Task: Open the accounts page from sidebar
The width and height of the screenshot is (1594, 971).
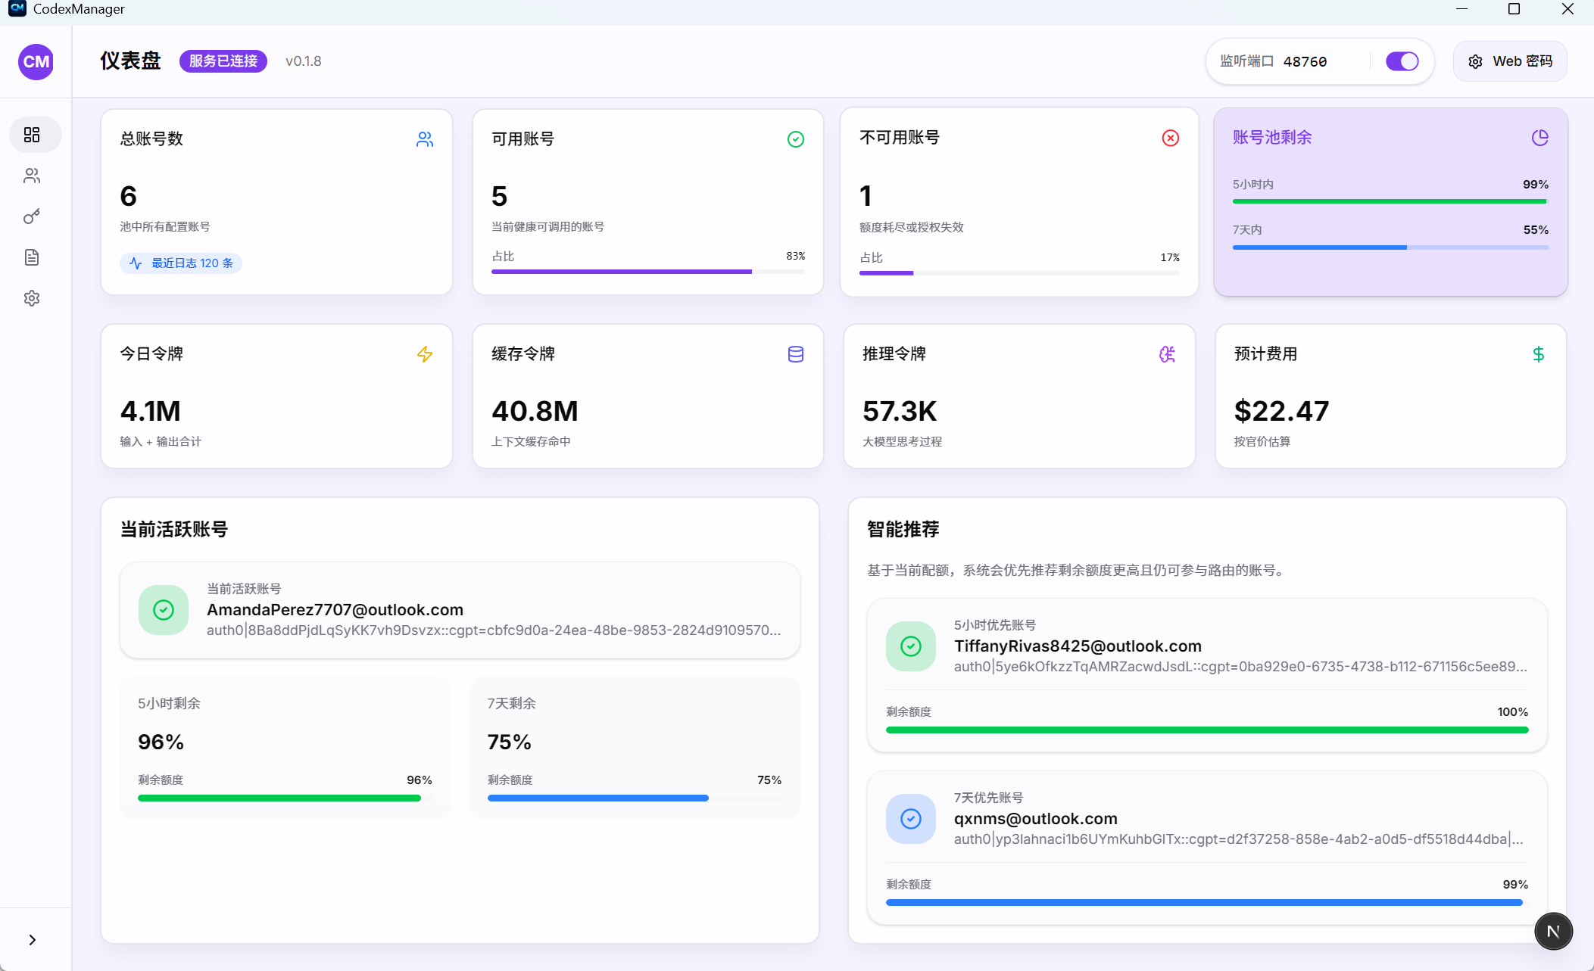Action: coord(32,176)
